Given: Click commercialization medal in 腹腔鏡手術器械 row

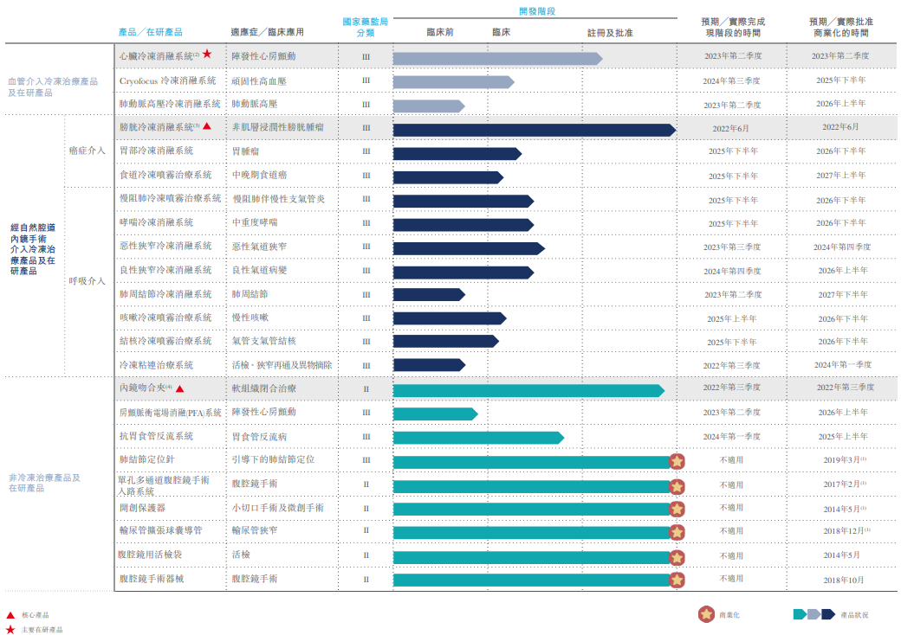Looking at the screenshot, I should tap(677, 580).
